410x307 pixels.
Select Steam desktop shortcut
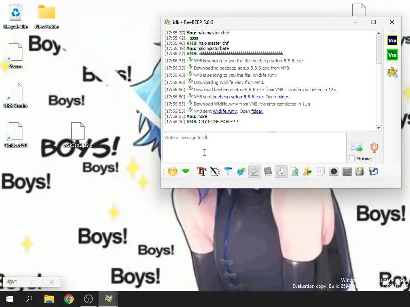[16, 56]
